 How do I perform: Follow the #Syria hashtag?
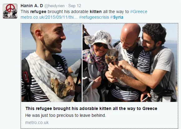[117, 17]
